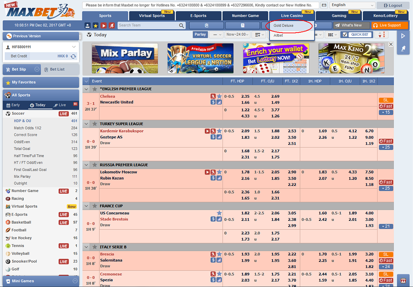Click the magnifier icon in Search Team box

coord(181,25)
